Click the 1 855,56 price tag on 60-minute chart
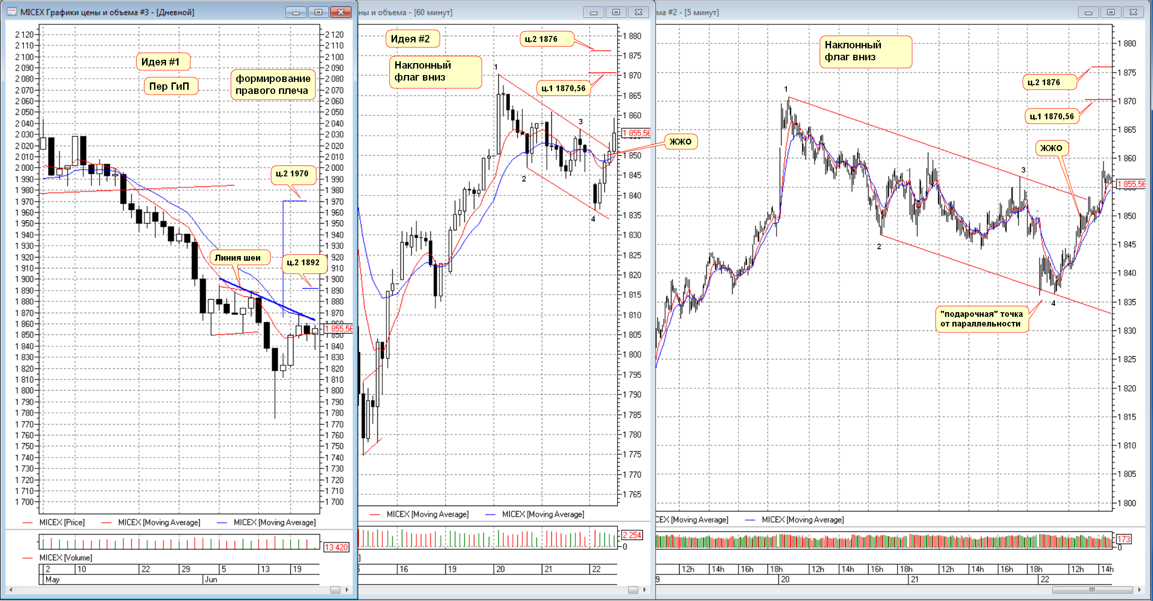Viewport: 1153px width, 601px height. [x=636, y=133]
